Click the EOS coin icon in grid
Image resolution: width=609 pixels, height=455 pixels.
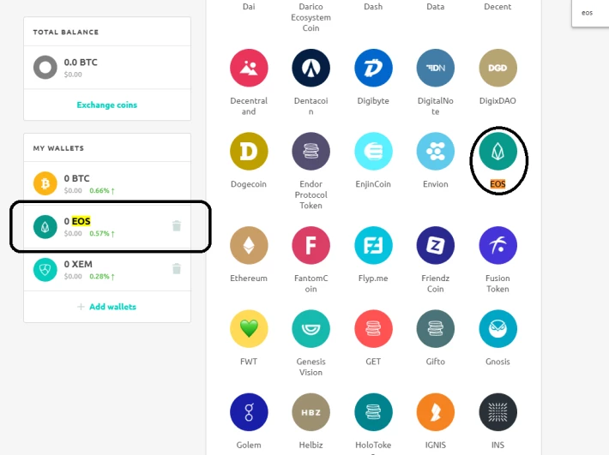(497, 152)
